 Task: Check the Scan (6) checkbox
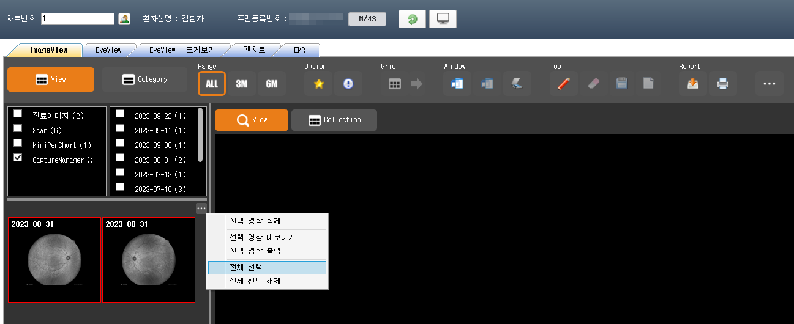[18, 128]
